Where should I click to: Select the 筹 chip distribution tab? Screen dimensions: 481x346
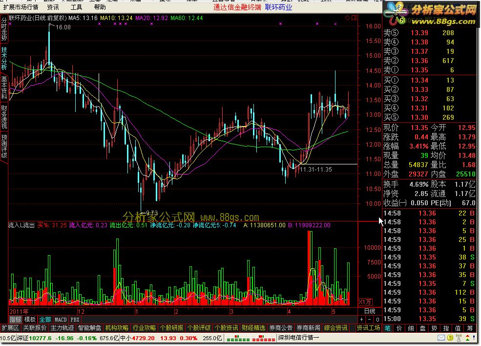pos(470,328)
